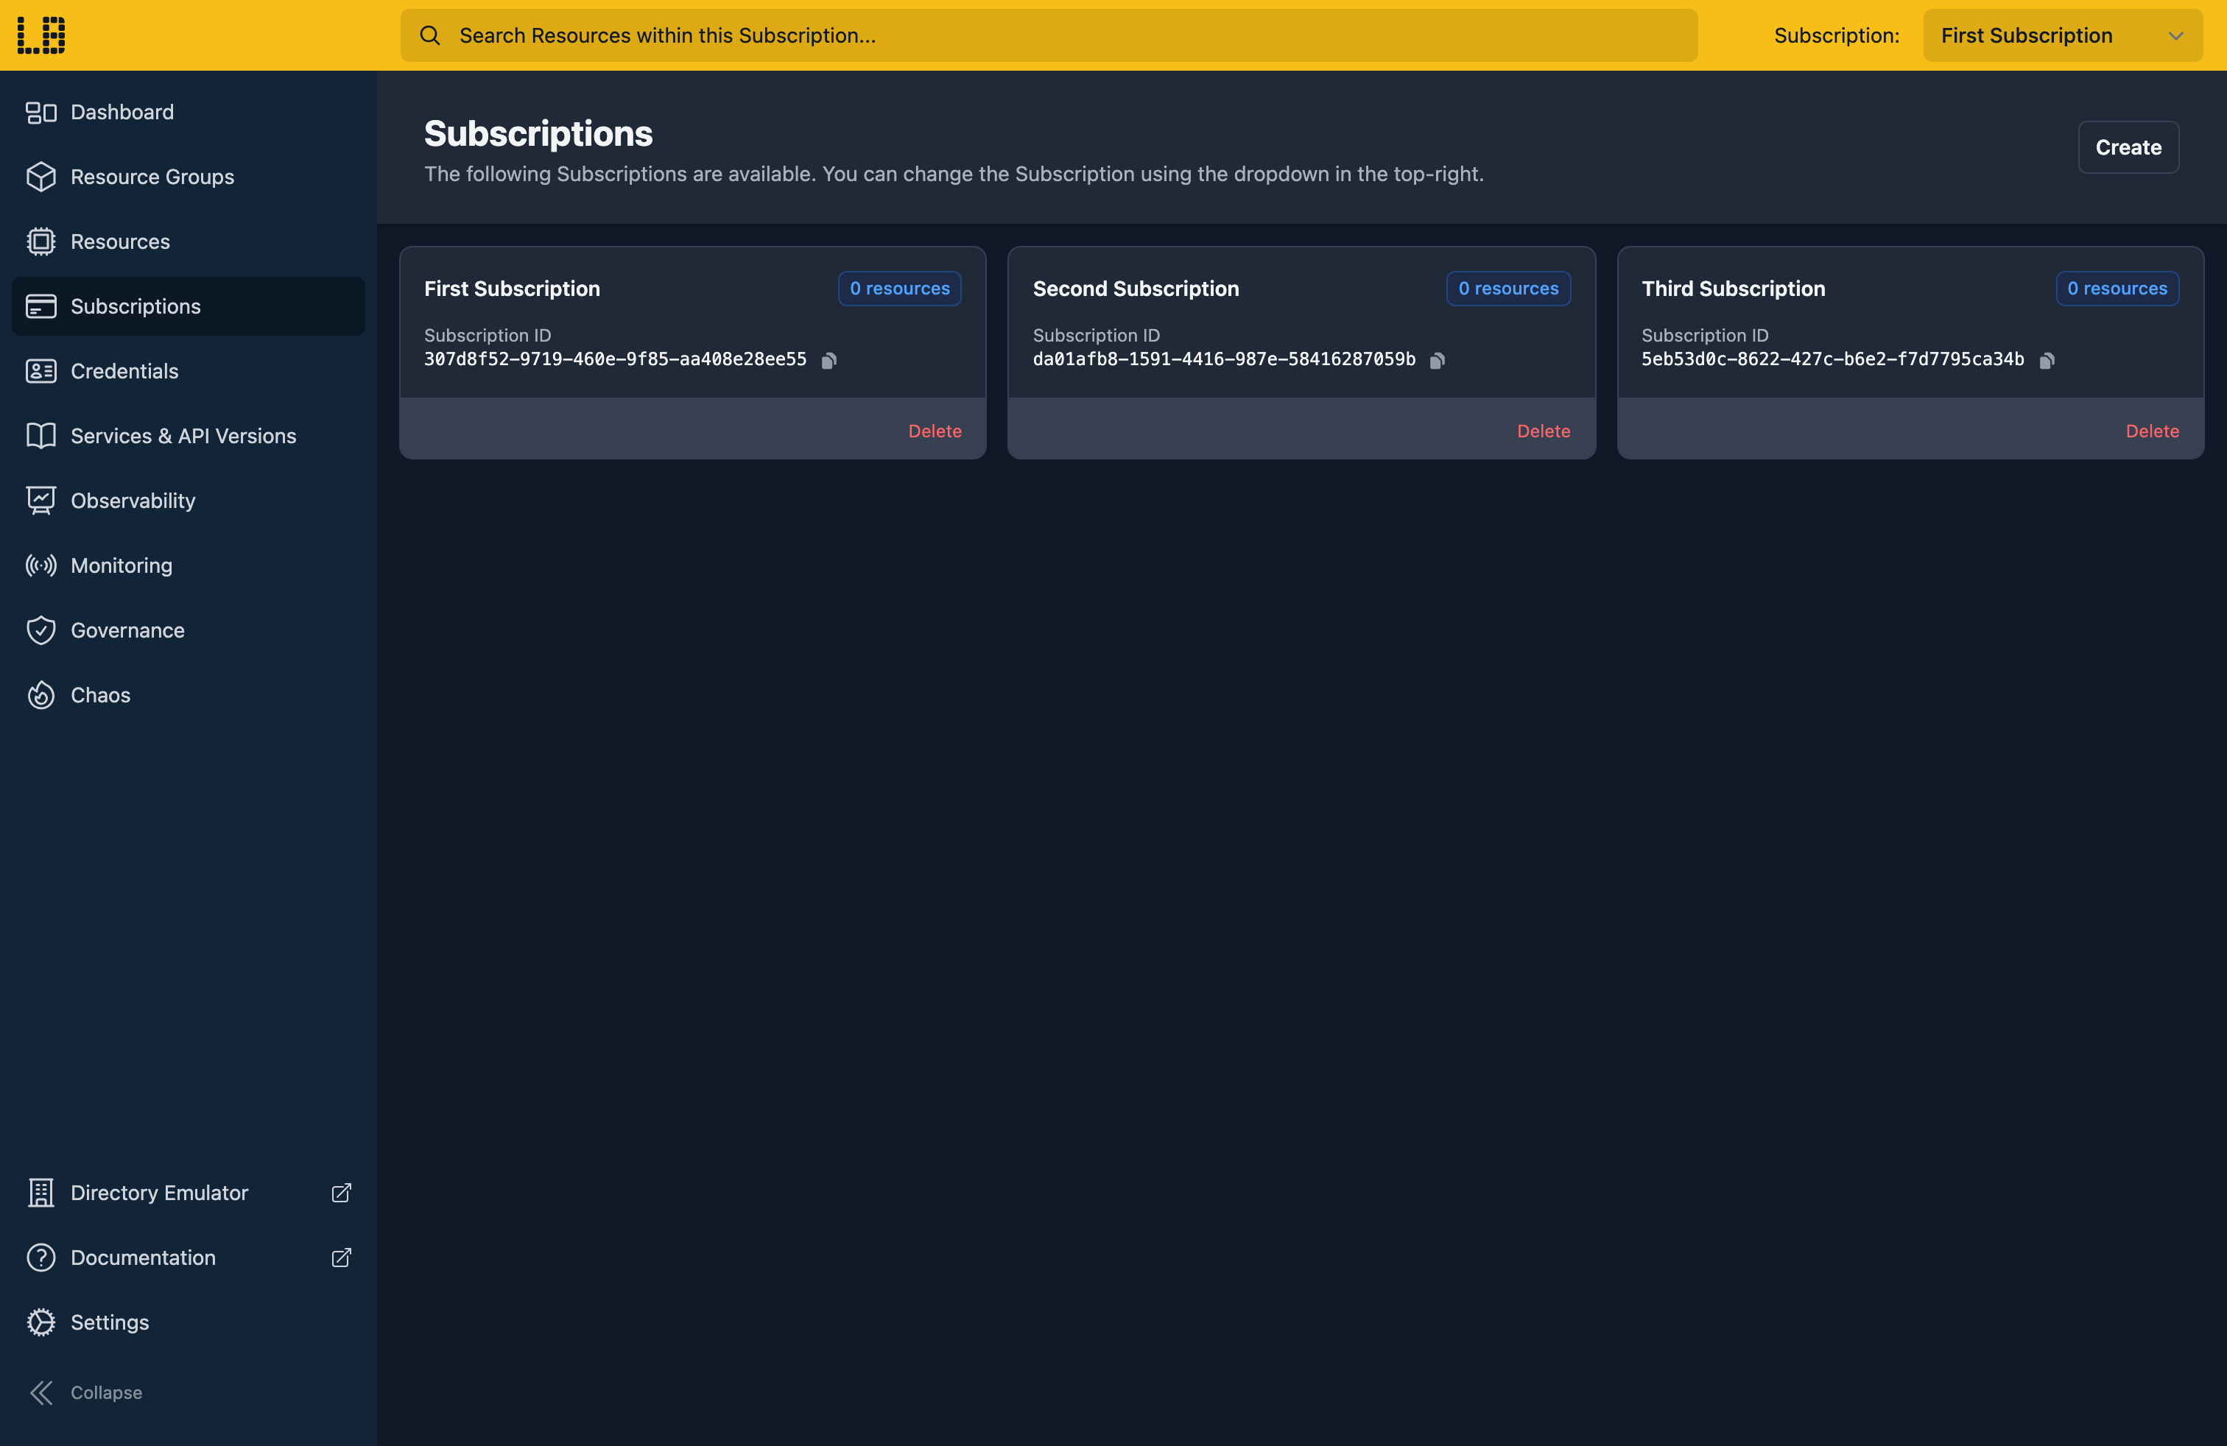Delete the Third Subscription

[2152, 431]
